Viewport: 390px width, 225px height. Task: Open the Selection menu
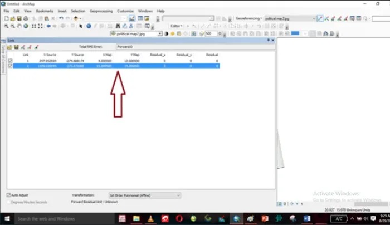click(x=78, y=11)
